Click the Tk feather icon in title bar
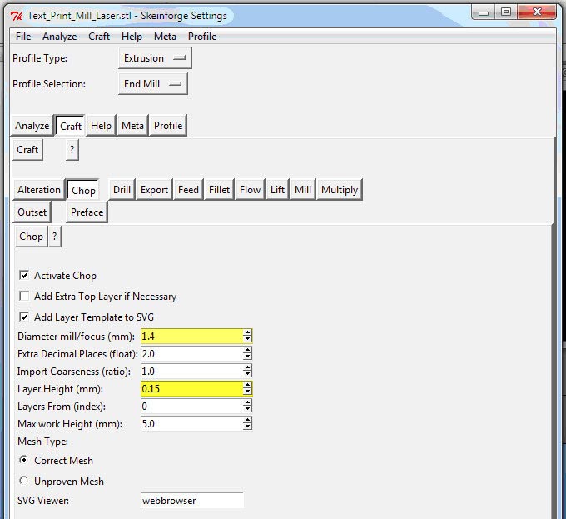The image size is (566, 519). [x=17, y=16]
